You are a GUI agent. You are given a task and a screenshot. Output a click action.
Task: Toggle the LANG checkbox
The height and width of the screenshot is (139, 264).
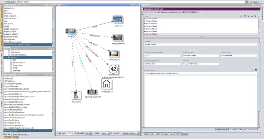78,133
